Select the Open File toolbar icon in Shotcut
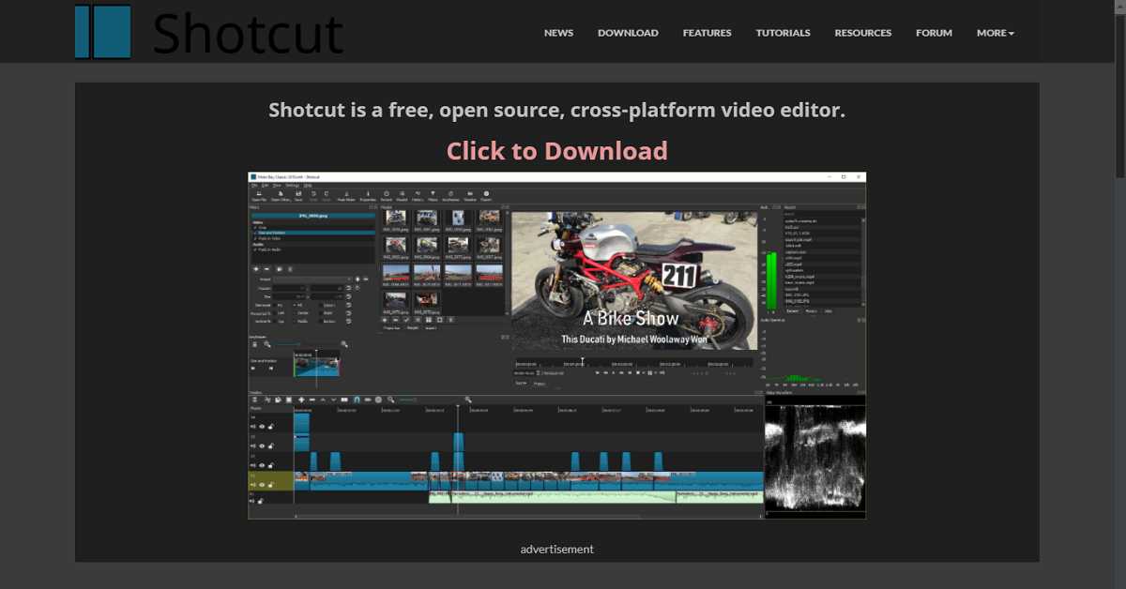 (259, 195)
